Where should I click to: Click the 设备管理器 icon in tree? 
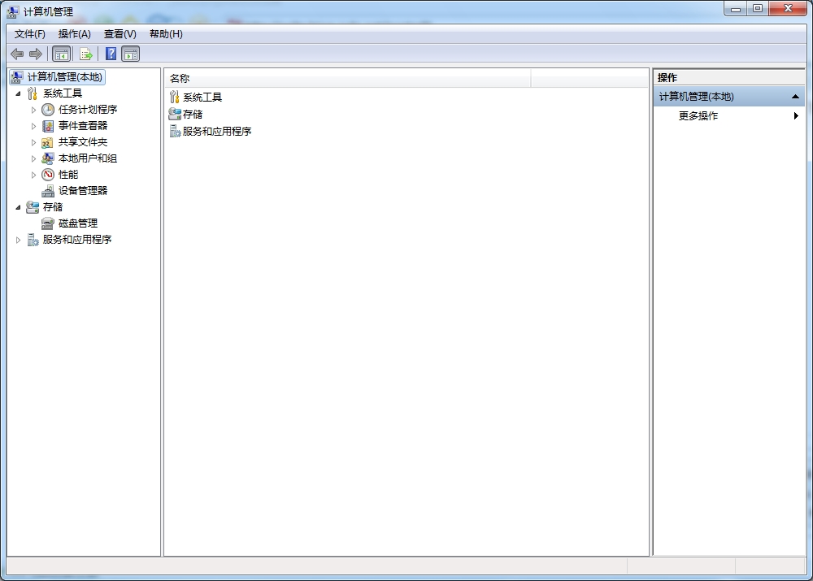(x=48, y=191)
